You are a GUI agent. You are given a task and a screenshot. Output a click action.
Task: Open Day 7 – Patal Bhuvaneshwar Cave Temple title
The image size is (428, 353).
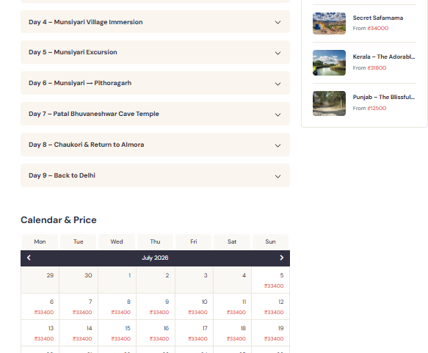coord(94,114)
